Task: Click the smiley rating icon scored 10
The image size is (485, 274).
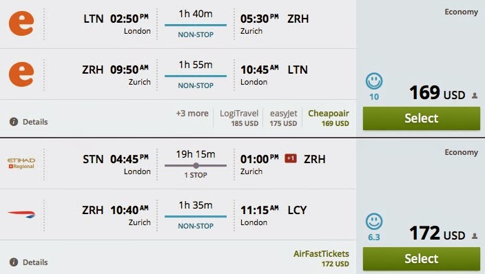Action: [374, 81]
